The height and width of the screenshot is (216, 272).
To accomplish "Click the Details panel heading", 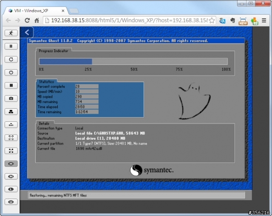I will 44,123.
